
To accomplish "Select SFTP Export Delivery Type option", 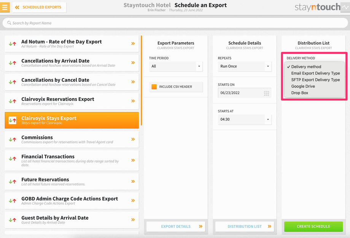I will (314, 80).
